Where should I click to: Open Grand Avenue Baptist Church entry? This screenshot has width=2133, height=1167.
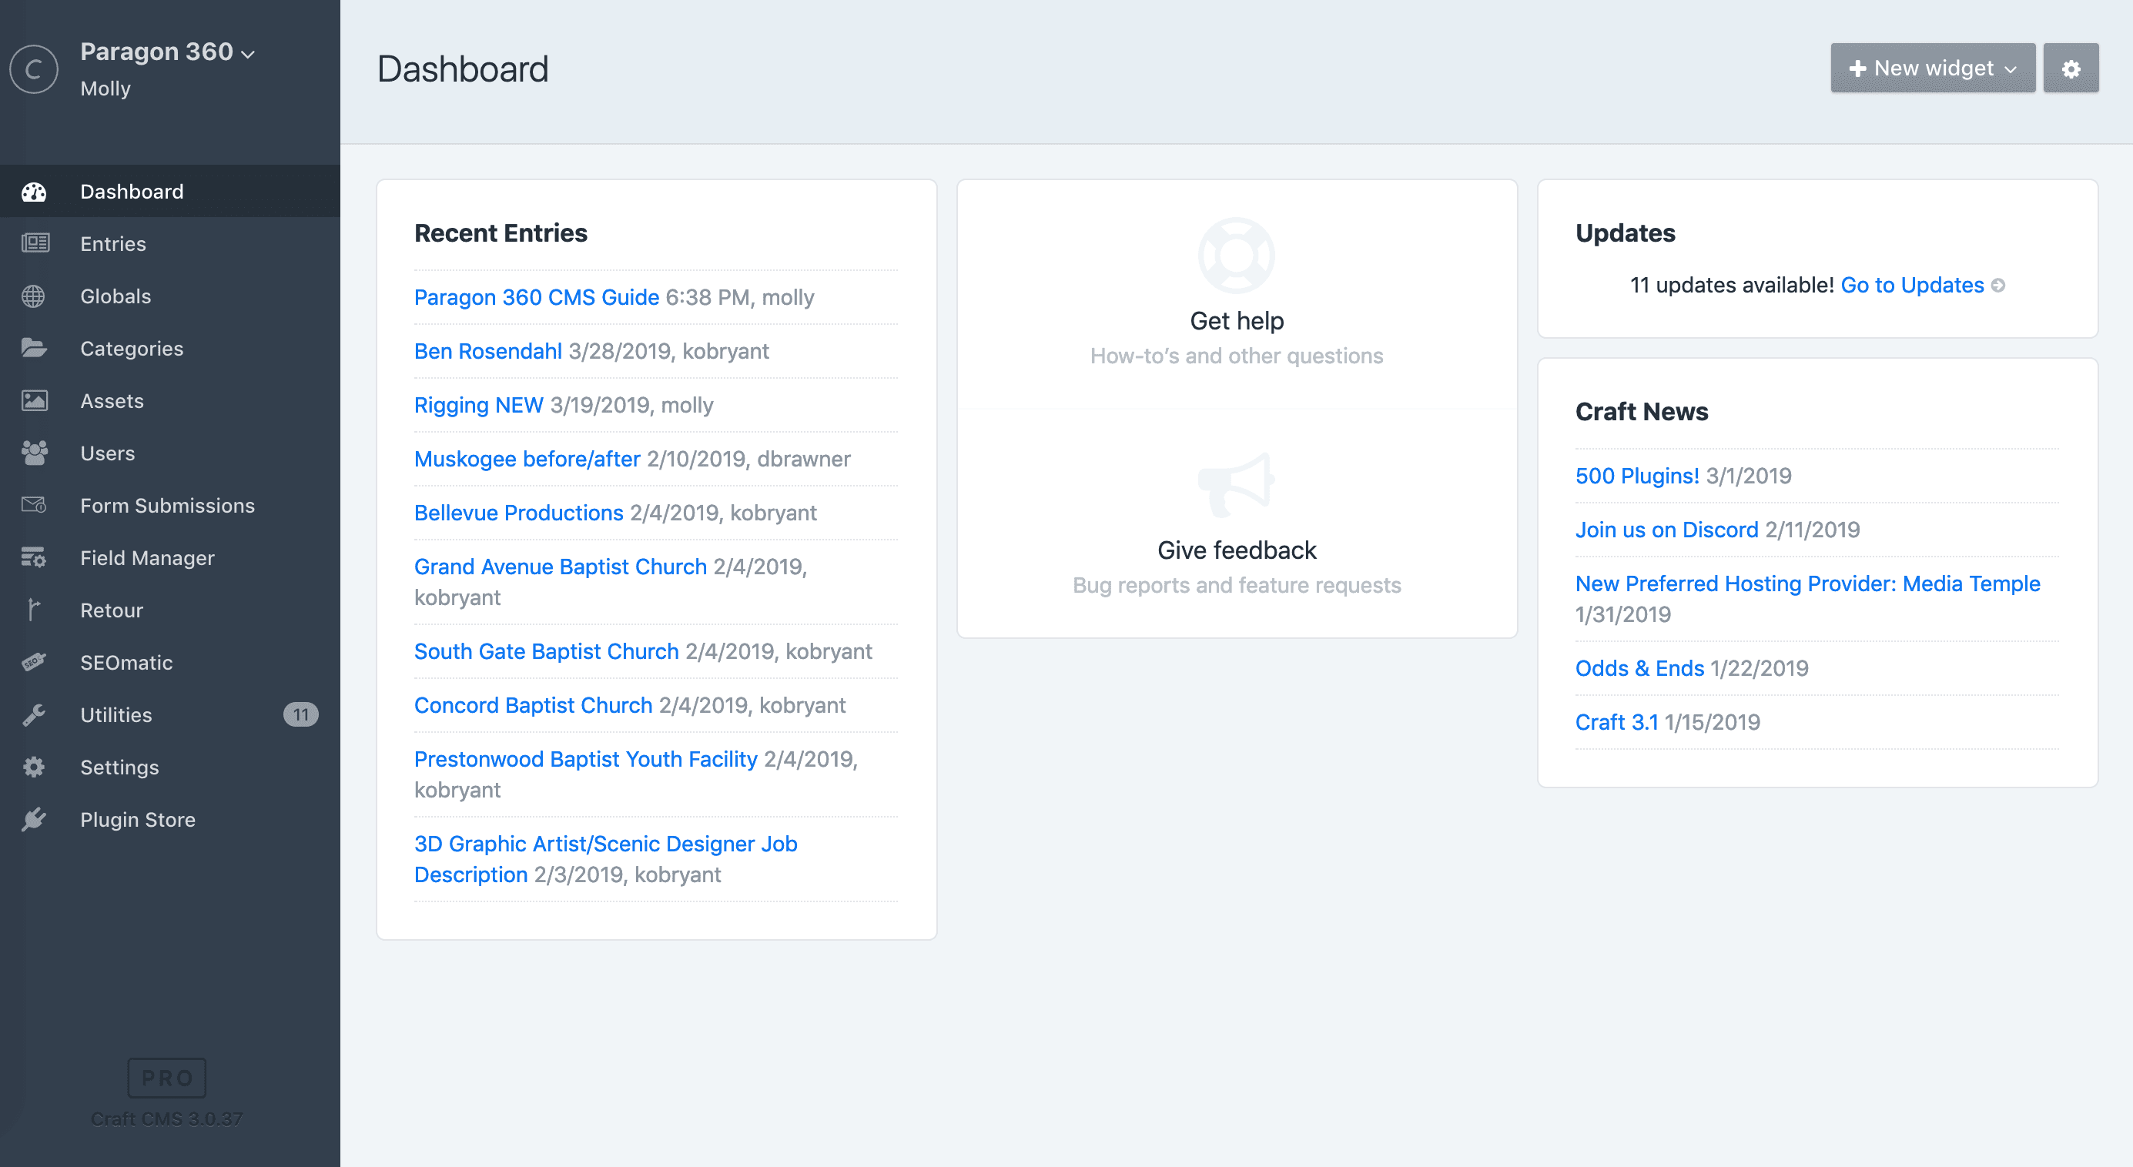561,566
